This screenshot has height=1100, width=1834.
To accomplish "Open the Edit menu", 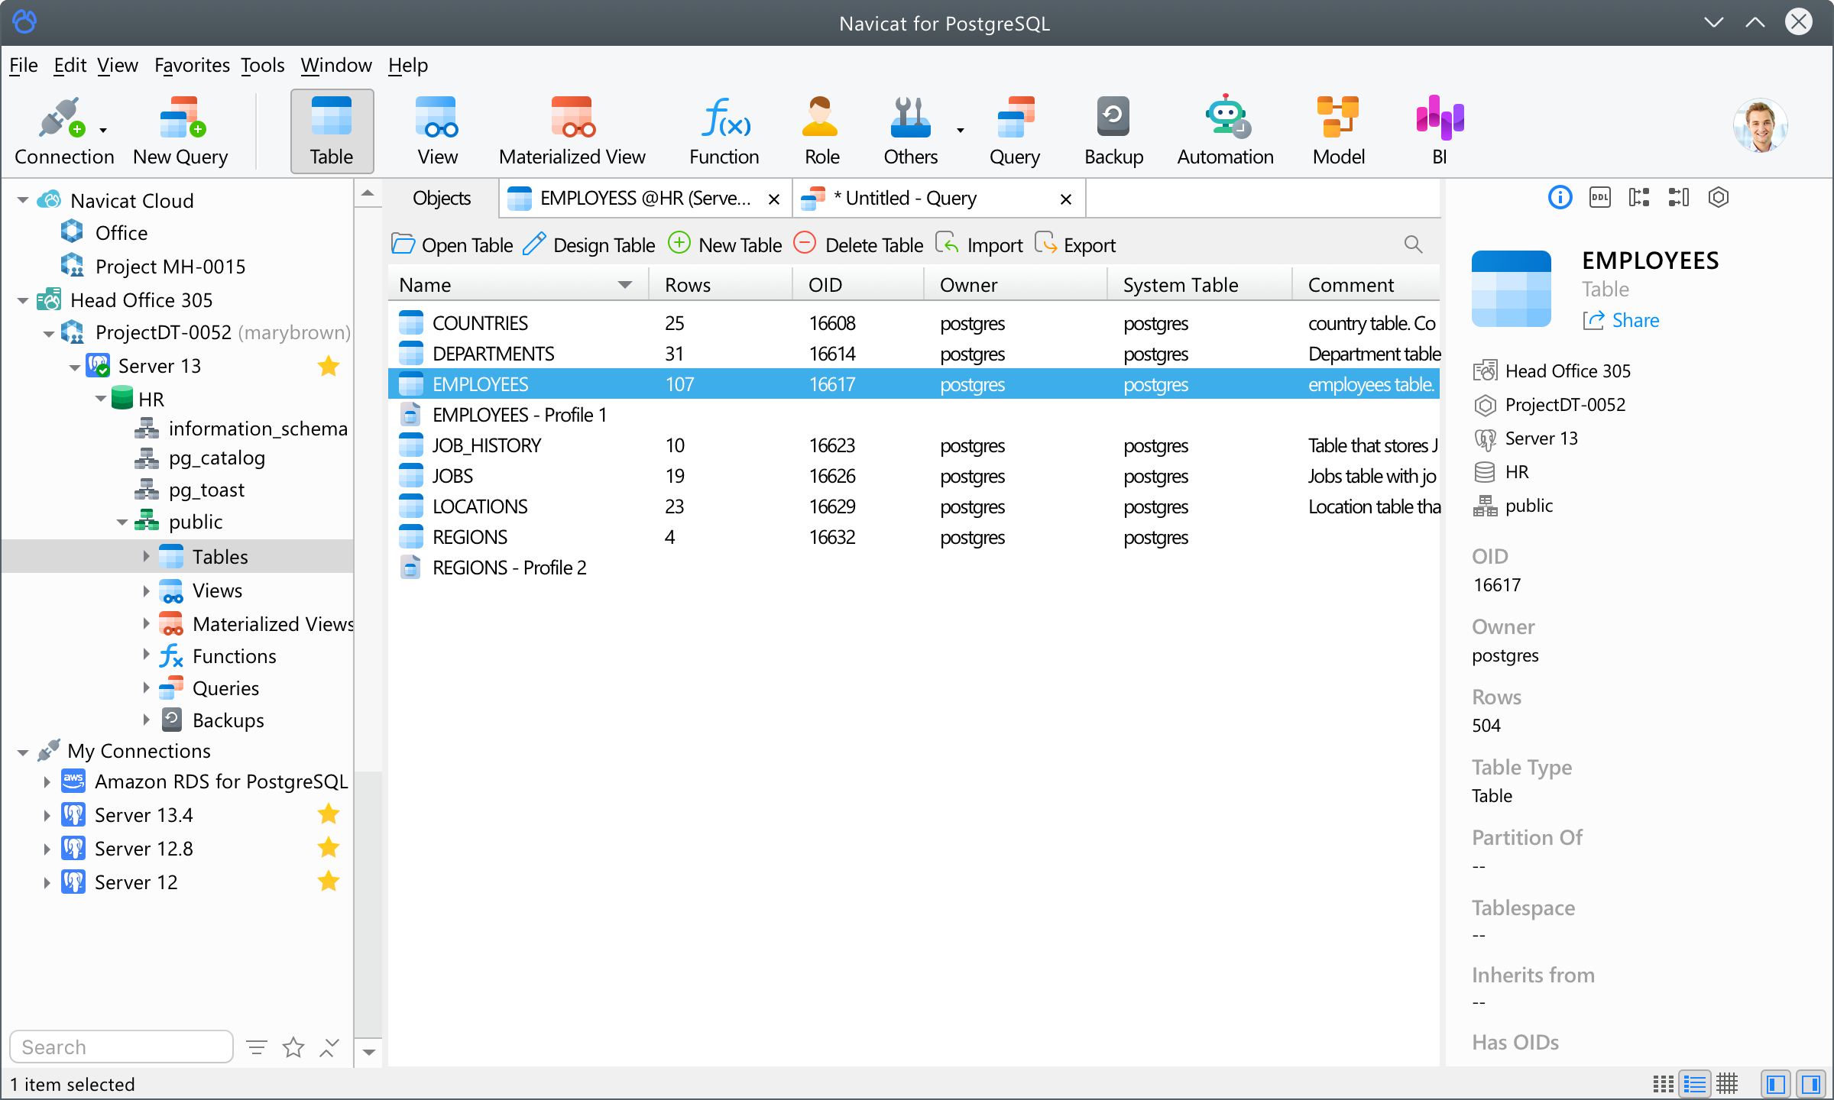I will click(70, 66).
